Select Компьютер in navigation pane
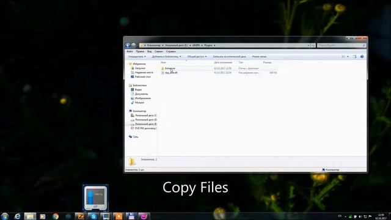Screen dimensions: 391x220 coord(139,111)
